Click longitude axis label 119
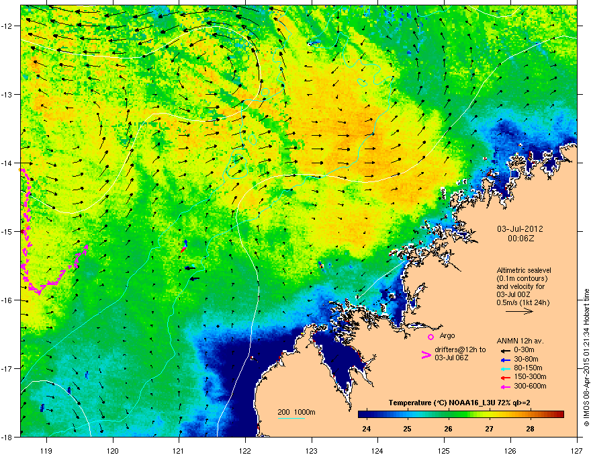Image resolution: width=591 pixels, height=457 pixels. tap(46, 450)
